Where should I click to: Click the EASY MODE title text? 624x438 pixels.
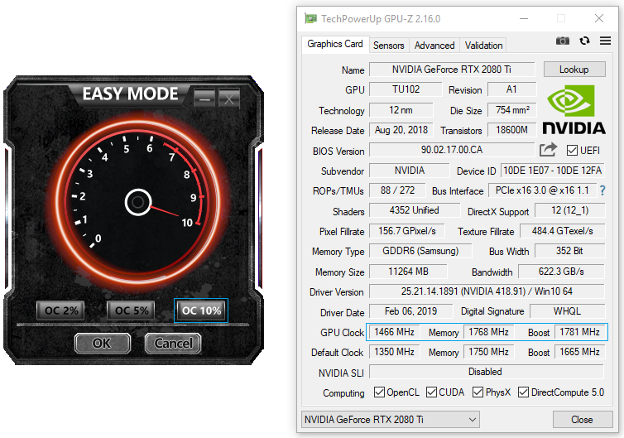[x=130, y=94]
